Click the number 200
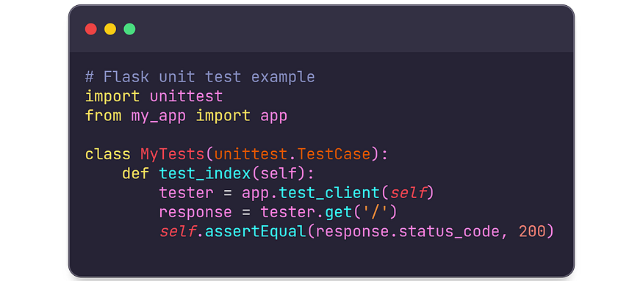This screenshot has height=281, width=643. [x=532, y=232]
